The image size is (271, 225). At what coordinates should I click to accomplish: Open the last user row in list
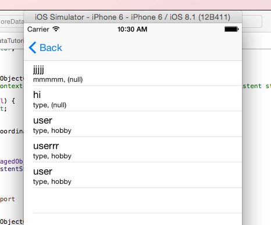[x=133, y=175]
